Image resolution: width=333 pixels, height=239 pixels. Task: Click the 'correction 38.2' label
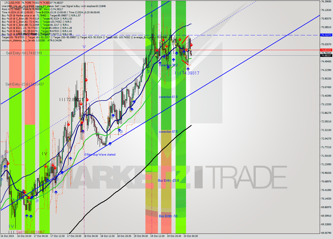(168, 65)
